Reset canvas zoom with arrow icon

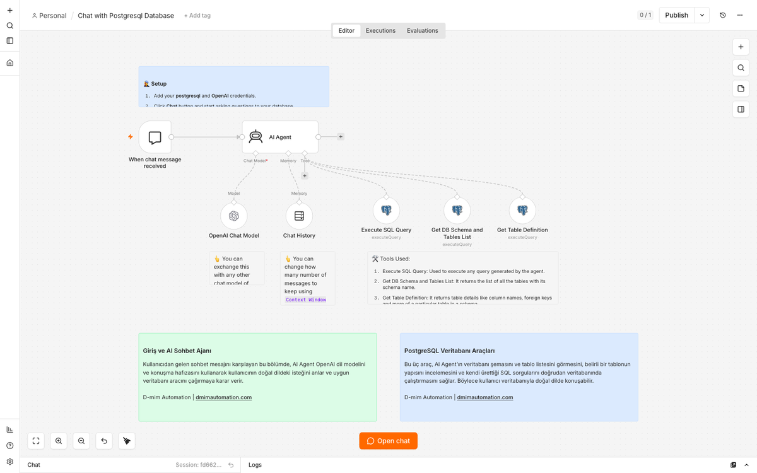[104, 441]
